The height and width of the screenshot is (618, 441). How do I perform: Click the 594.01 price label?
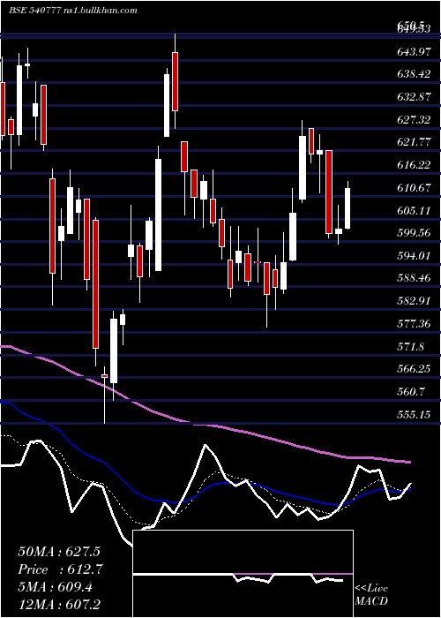pos(415,256)
